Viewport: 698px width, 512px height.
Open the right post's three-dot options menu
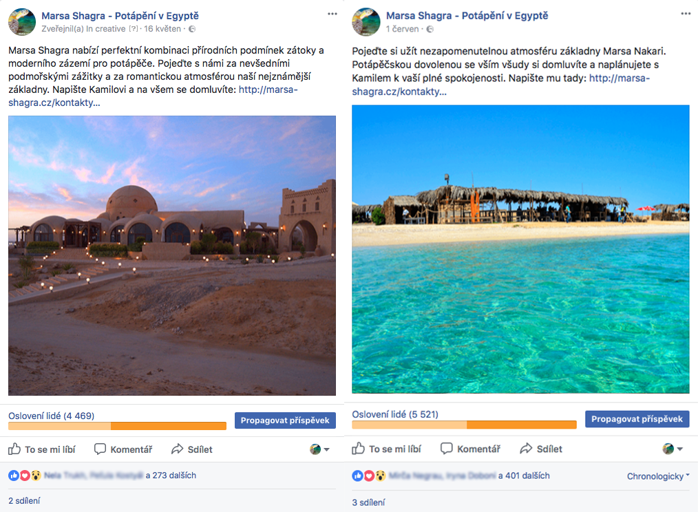pyautogui.click(x=685, y=14)
